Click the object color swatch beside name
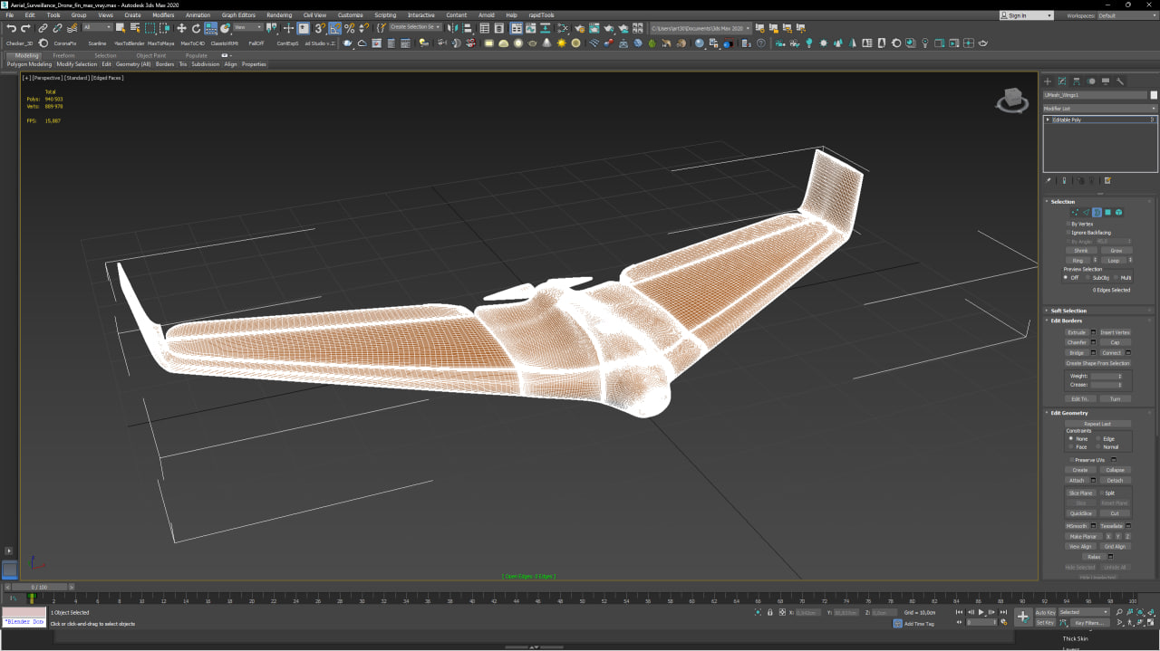The height and width of the screenshot is (651, 1160). [x=1154, y=95]
